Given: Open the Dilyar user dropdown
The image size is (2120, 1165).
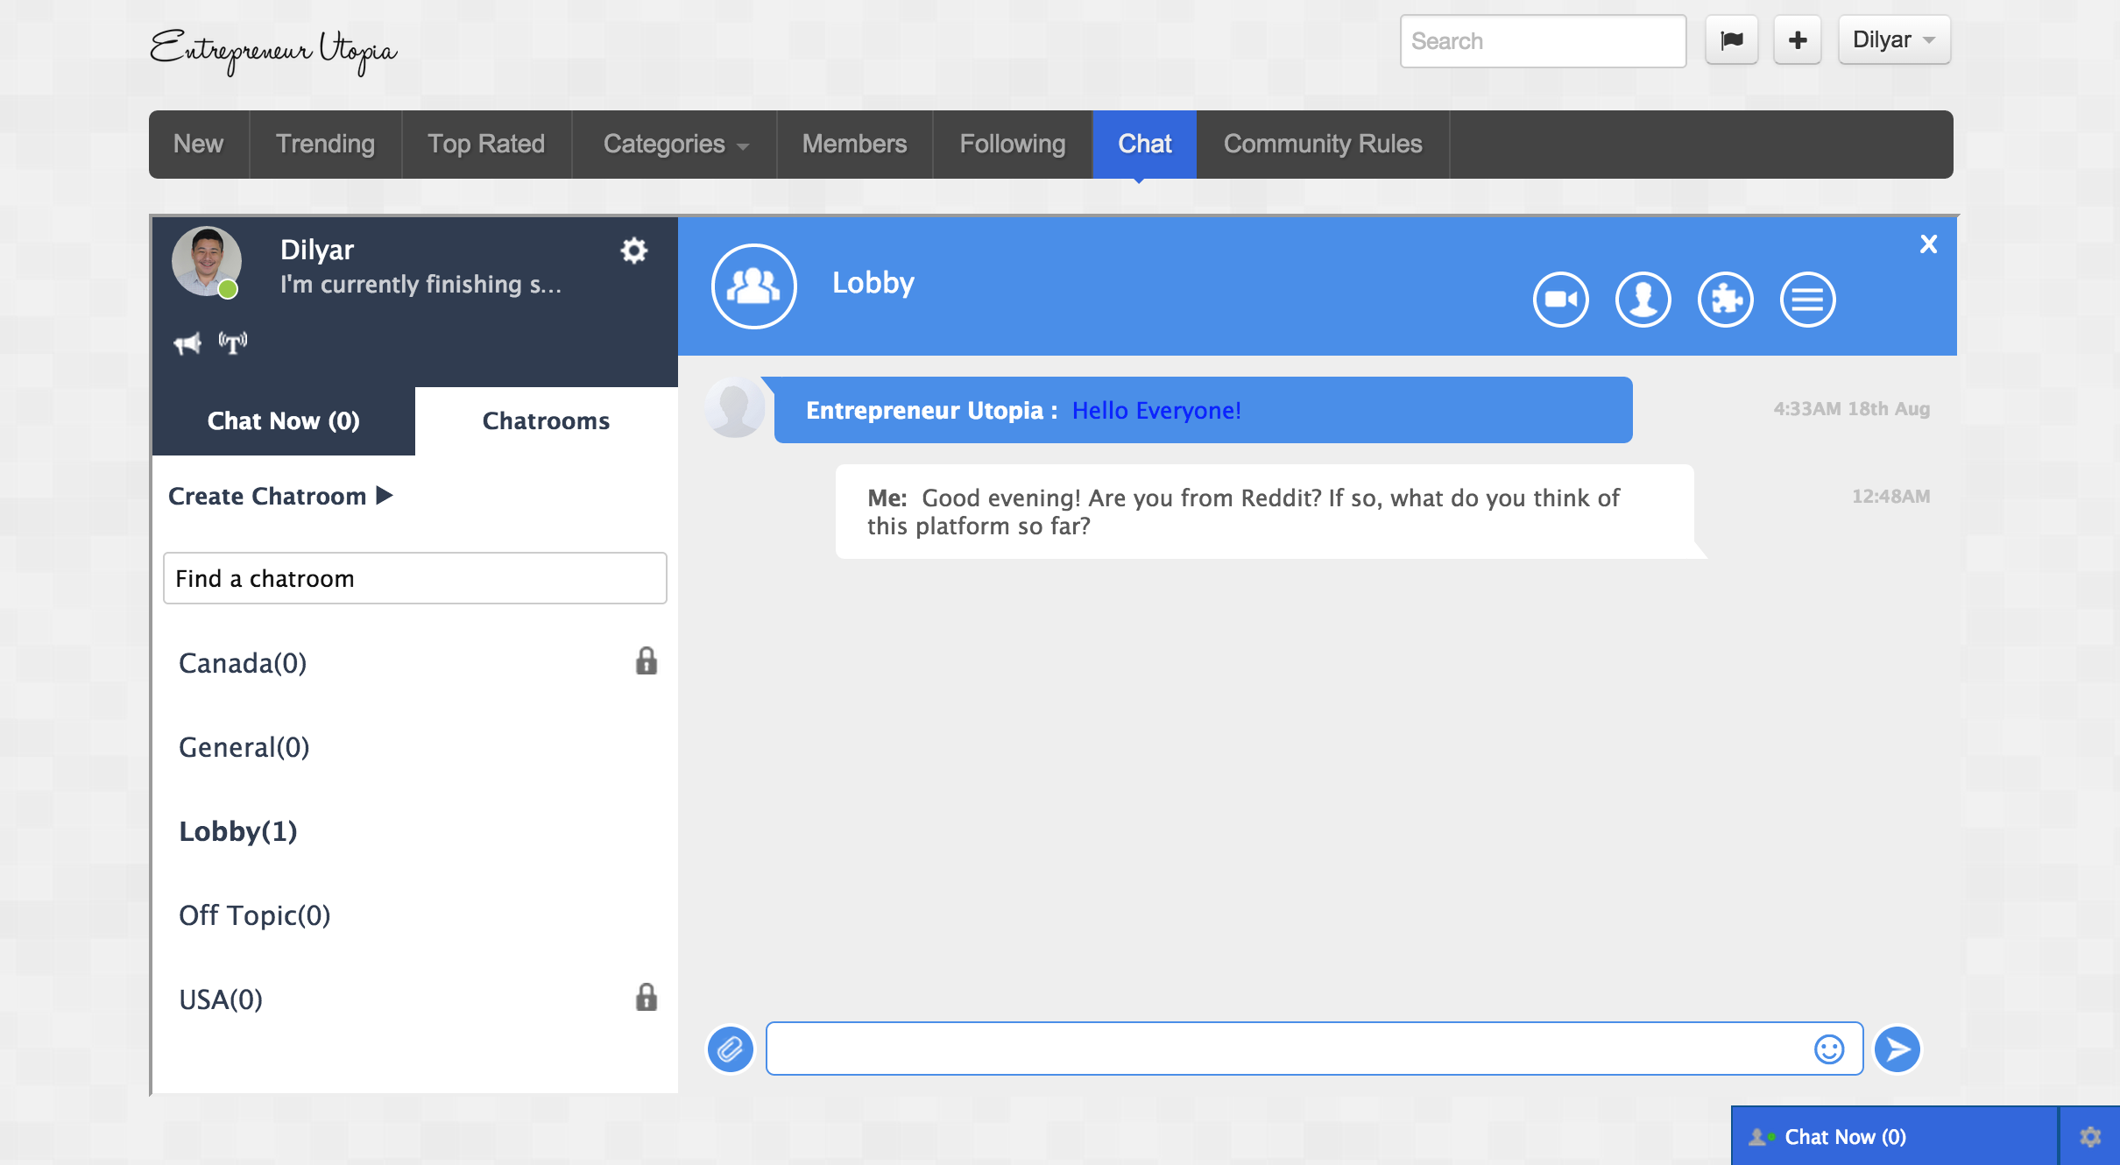Looking at the screenshot, I should coord(1893,40).
